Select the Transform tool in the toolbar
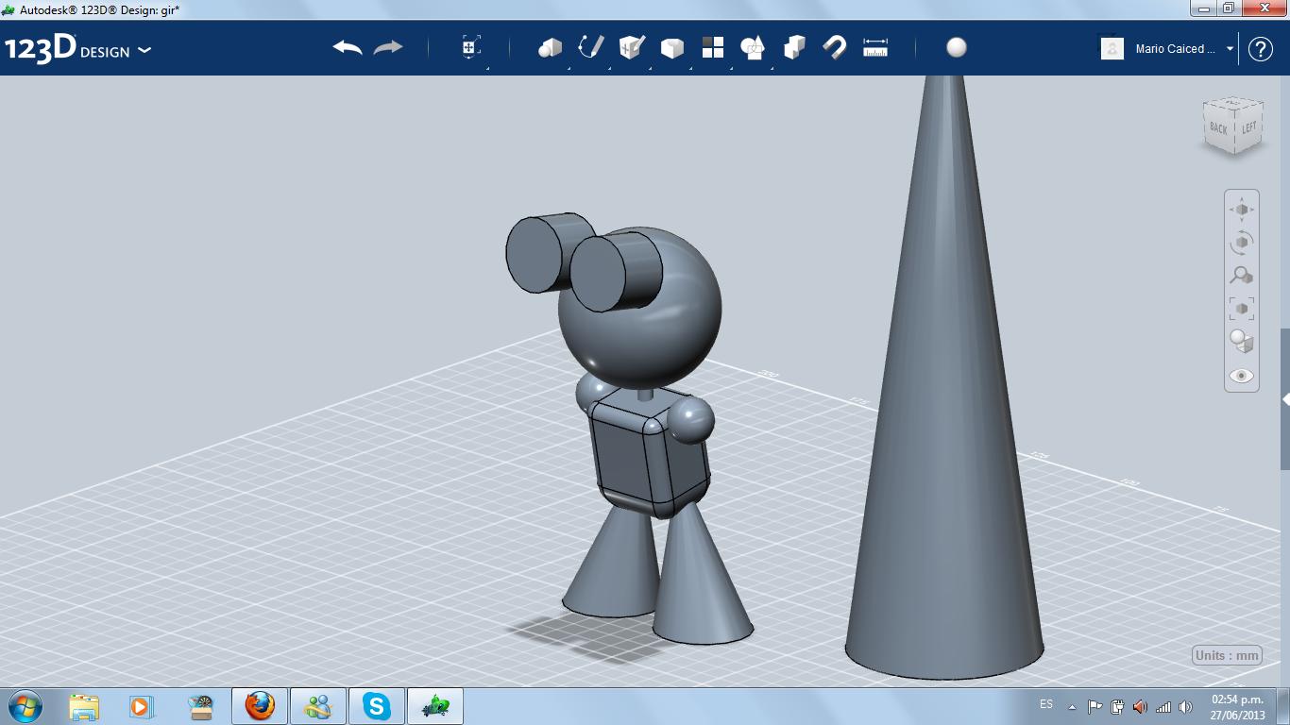Screen dimensions: 1290x725 [x=471, y=47]
